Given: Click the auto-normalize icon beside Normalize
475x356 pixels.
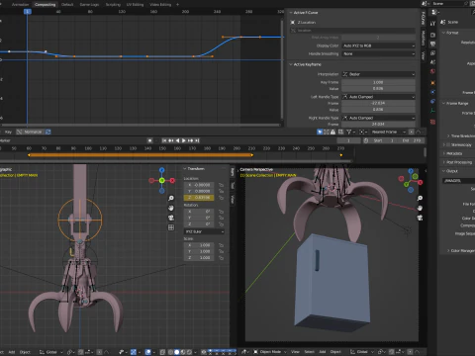Looking at the screenshot, I should click(48, 132).
